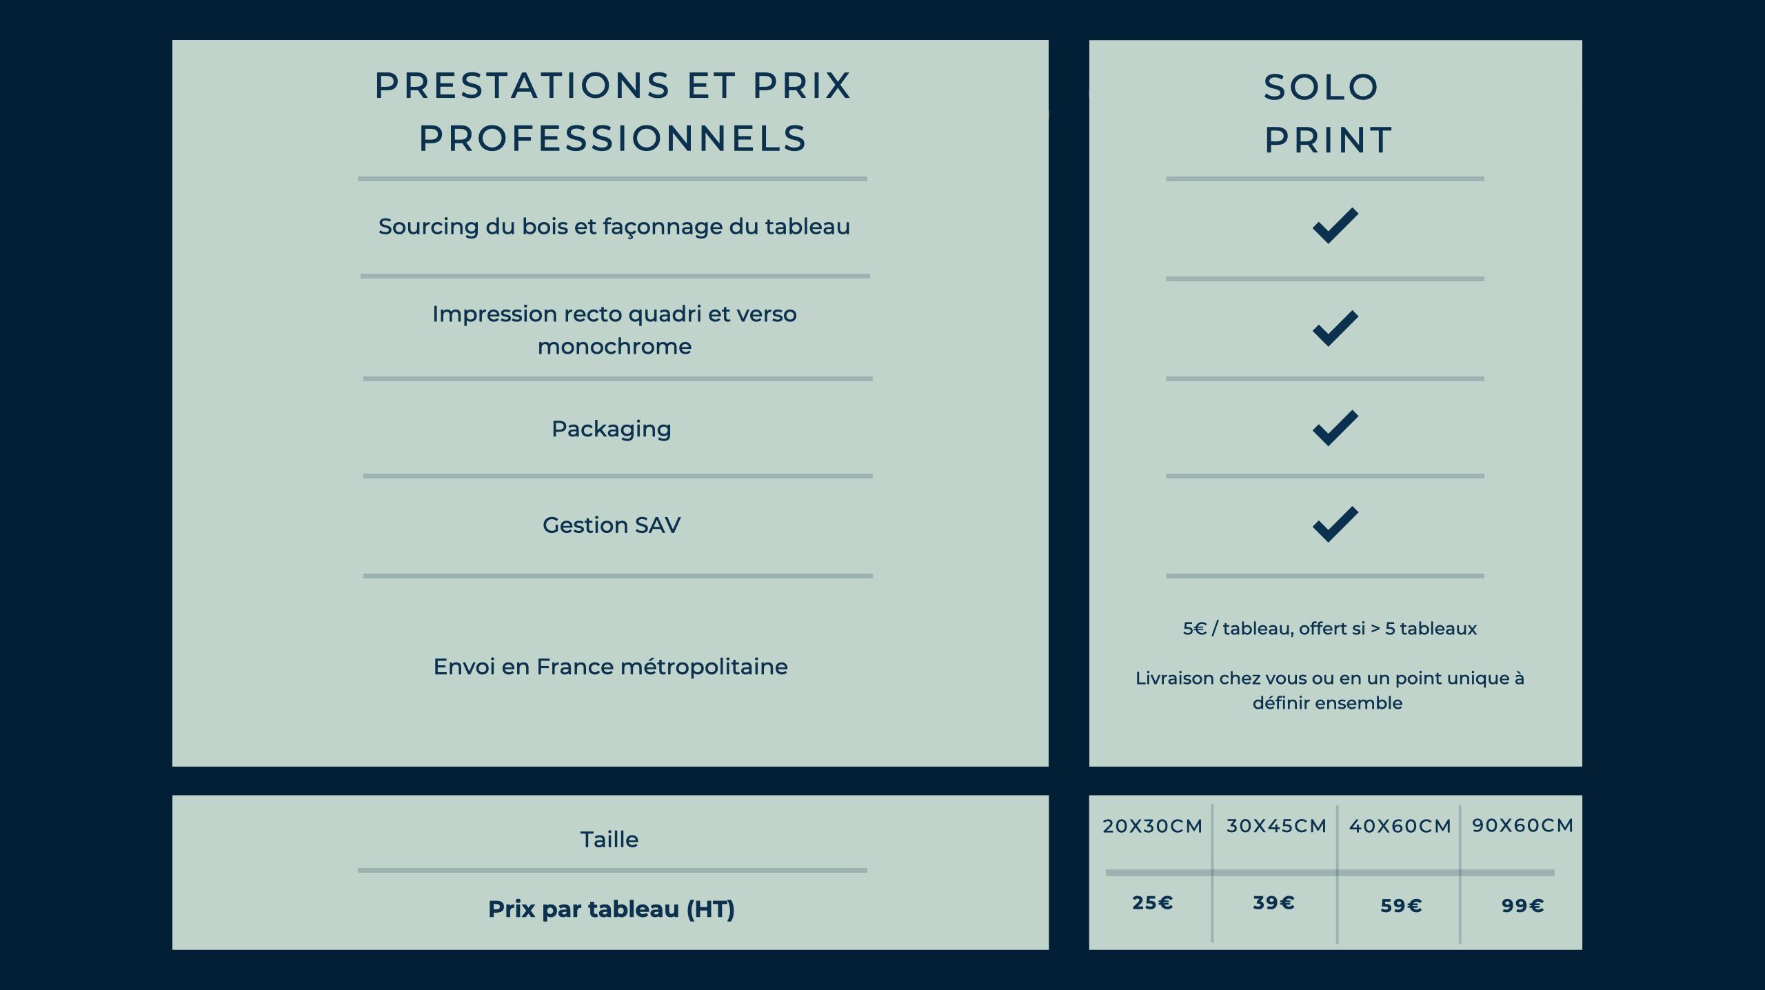The width and height of the screenshot is (1765, 990).
Task: Click the Packaging row label
Action: point(611,429)
